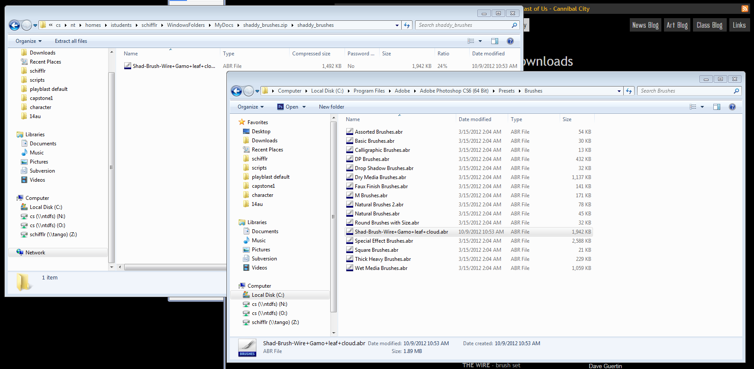Image resolution: width=754 pixels, height=369 pixels.
Task: Select Network in the left navigation pane
Action: click(x=35, y=253)
